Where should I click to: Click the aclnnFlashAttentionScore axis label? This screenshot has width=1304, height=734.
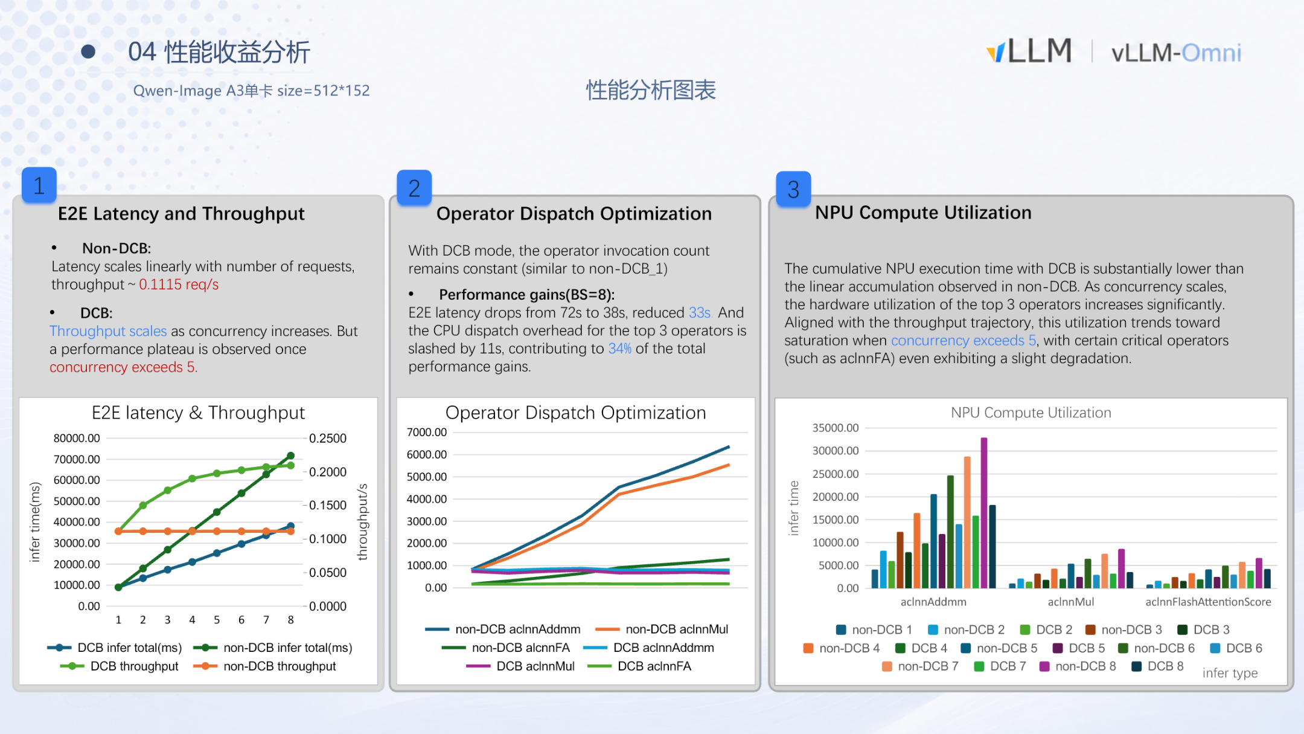point(1208,602)
